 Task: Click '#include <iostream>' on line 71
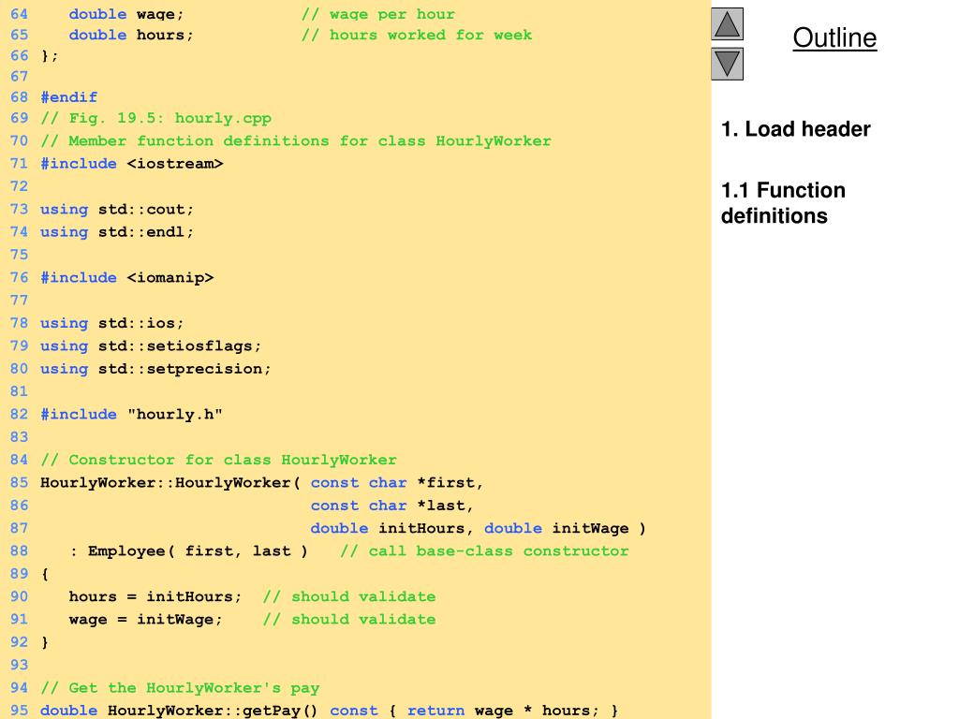pos(131,163)
